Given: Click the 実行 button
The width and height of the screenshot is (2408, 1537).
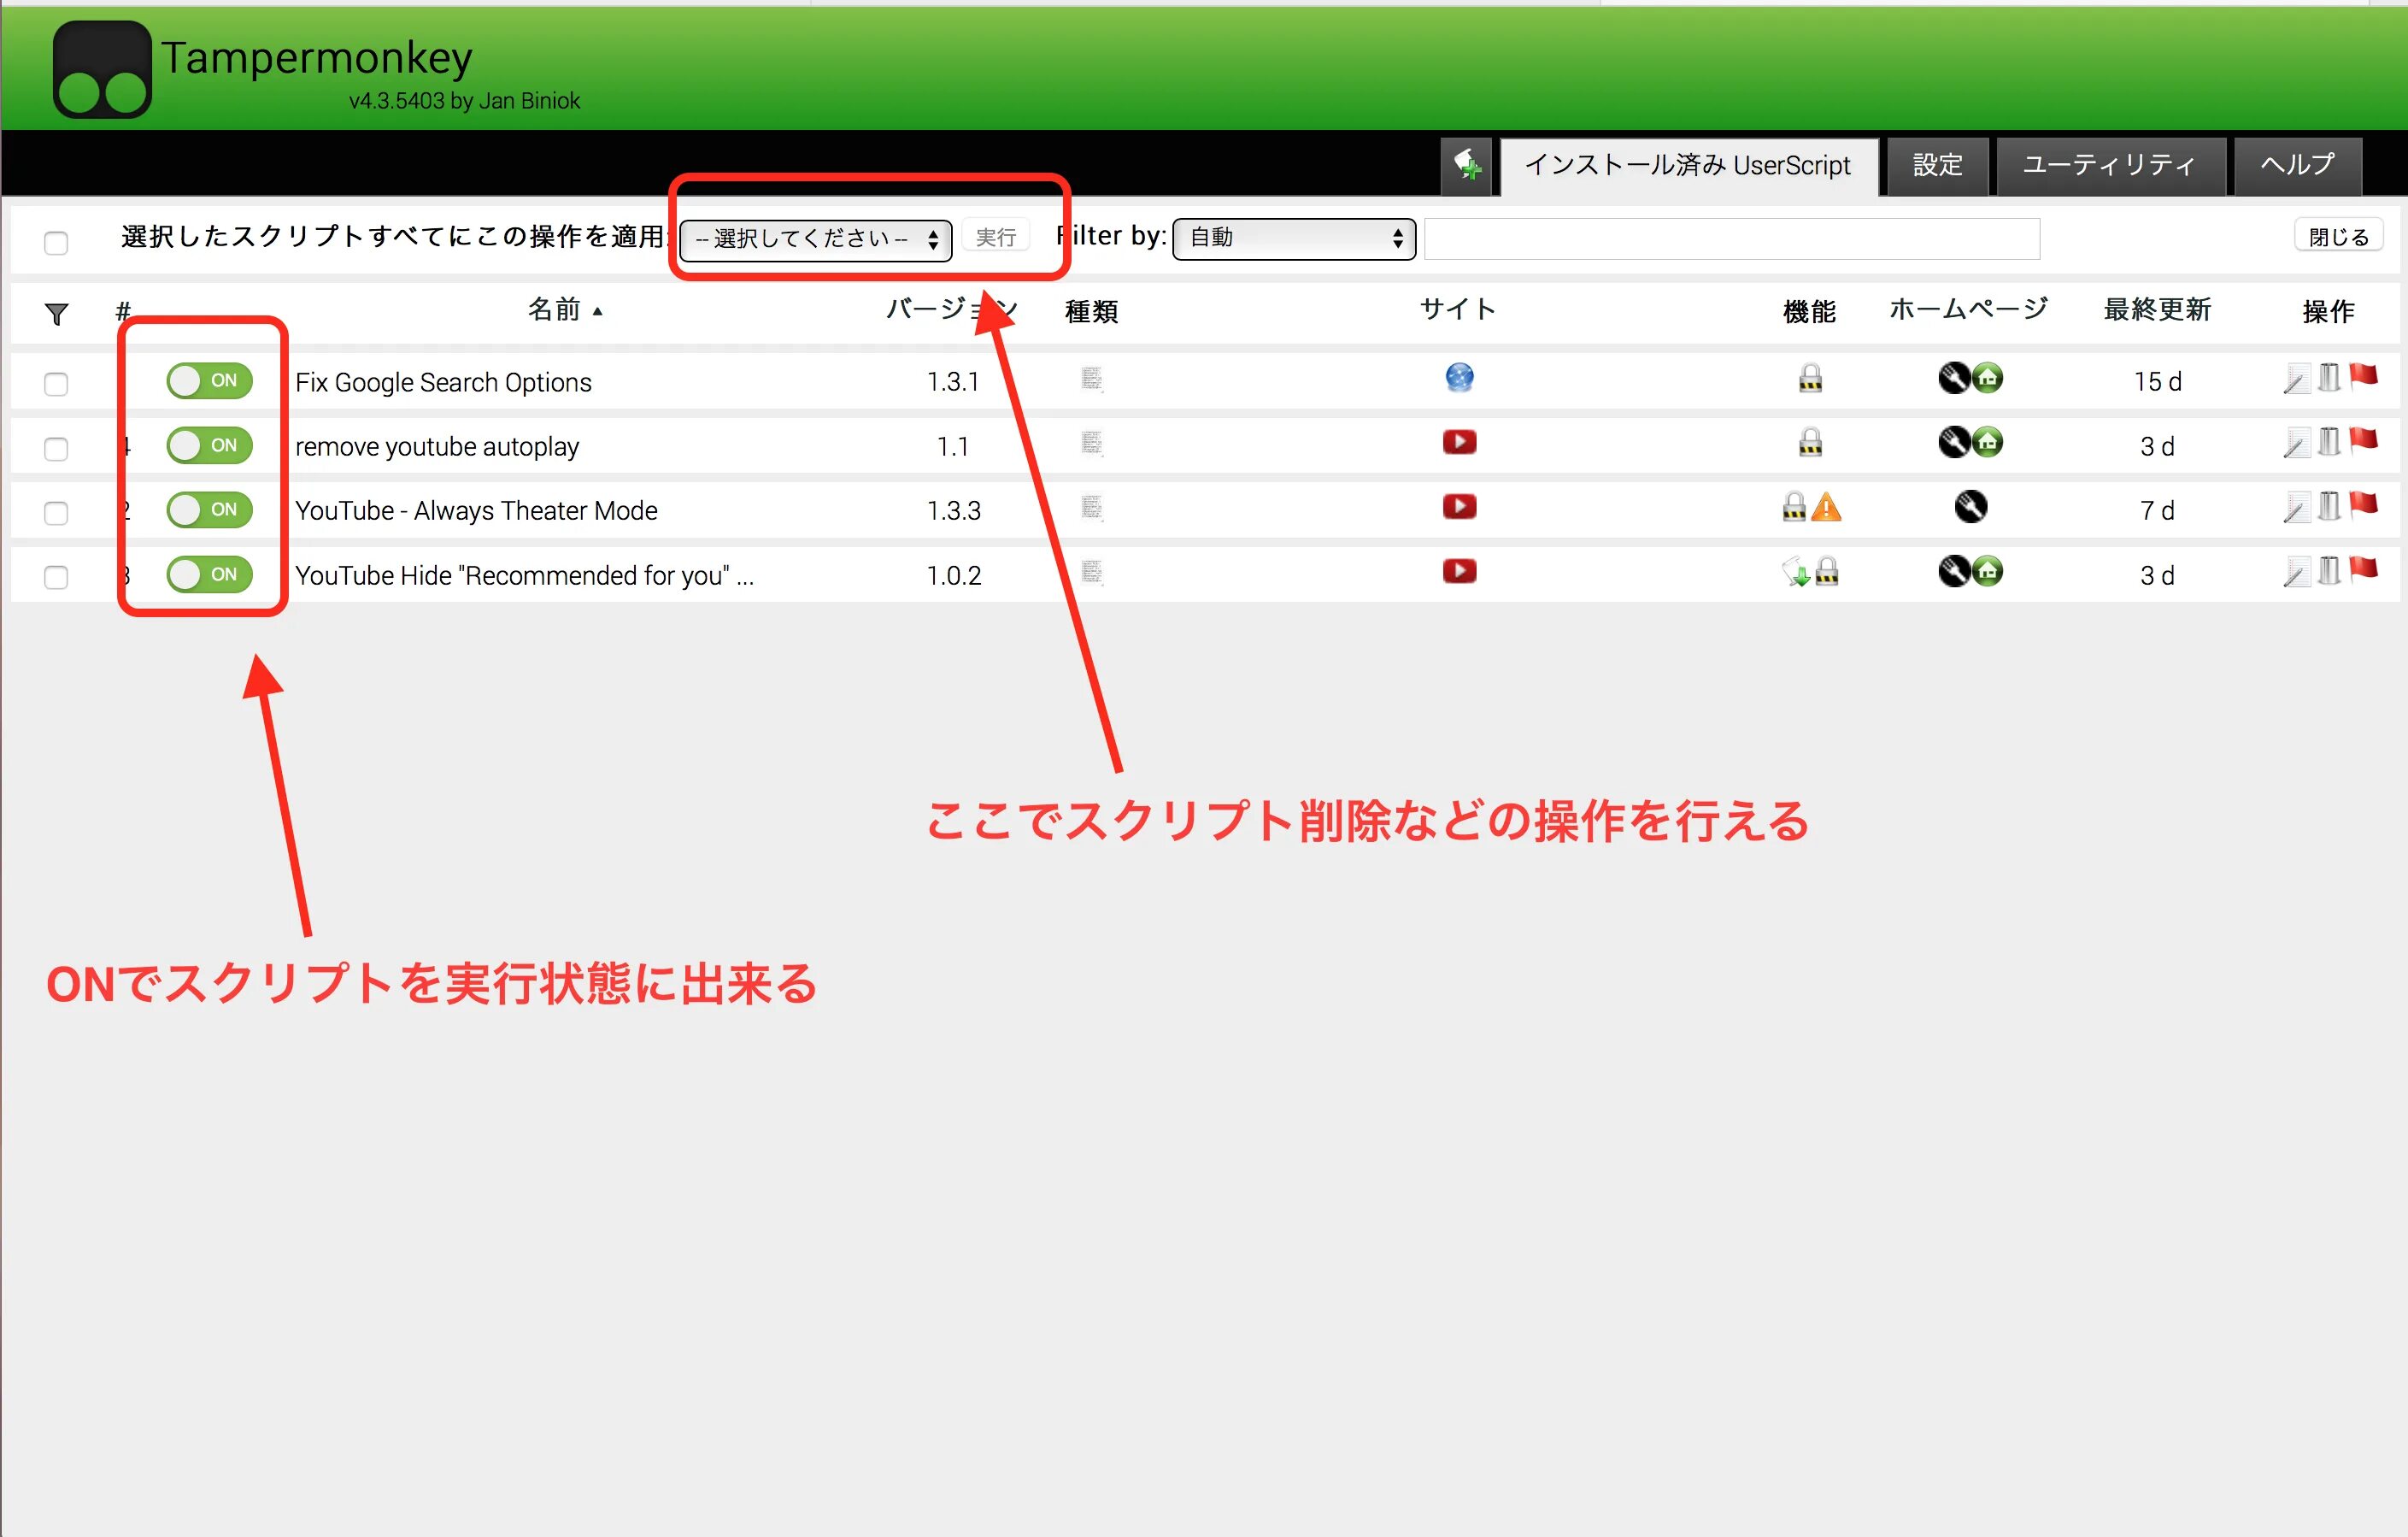Looking at the screenshot, I should click(996, 237).
